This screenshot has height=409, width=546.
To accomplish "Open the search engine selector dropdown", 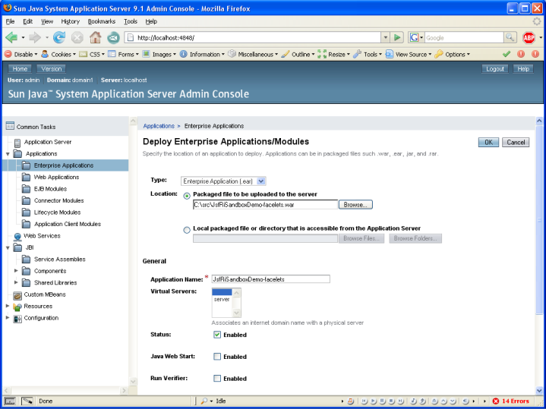I will coord(416,37).
